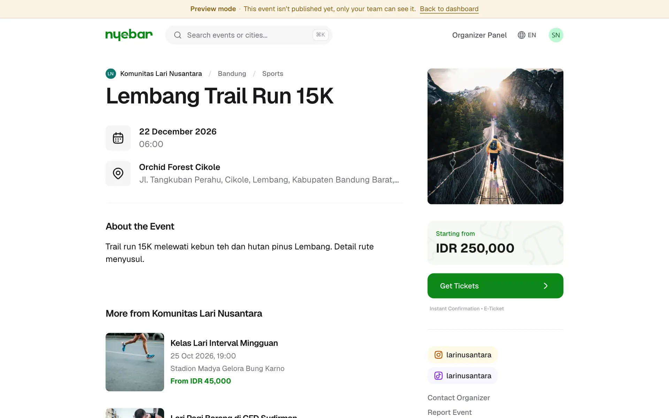This screenshot has height=418, width=669.
Task: Click the 25 Oct 2026, 19:00 date
Action: (203, 356)
